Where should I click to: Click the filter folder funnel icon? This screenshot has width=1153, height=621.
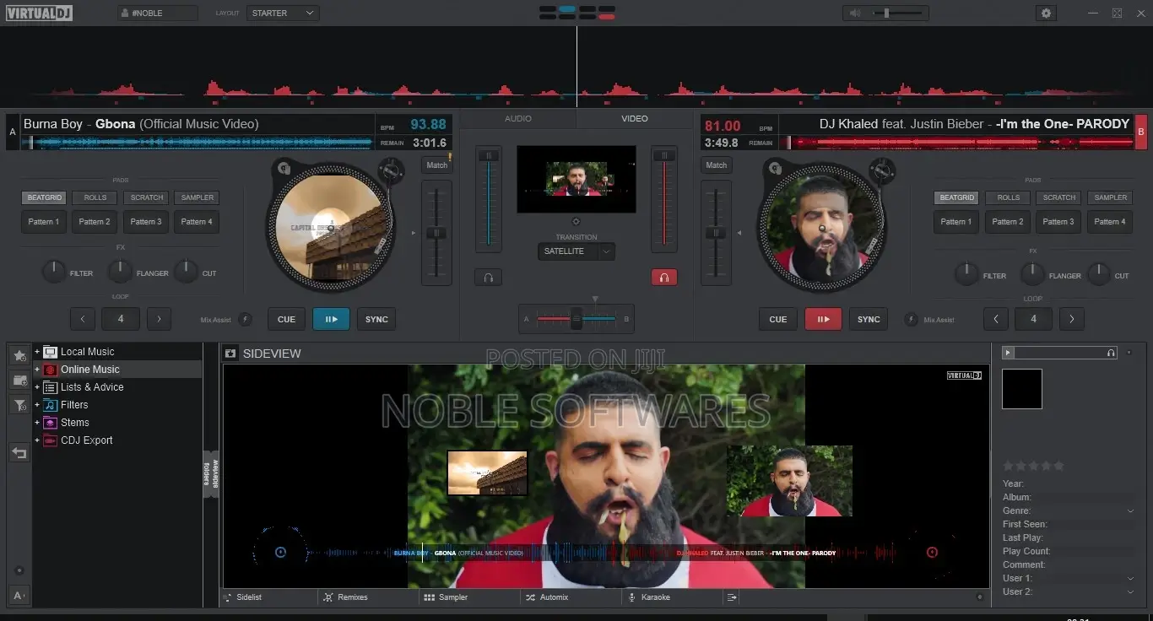click(19, 406)
